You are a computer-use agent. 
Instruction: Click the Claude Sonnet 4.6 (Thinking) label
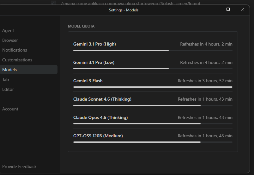tap(102, 99)
